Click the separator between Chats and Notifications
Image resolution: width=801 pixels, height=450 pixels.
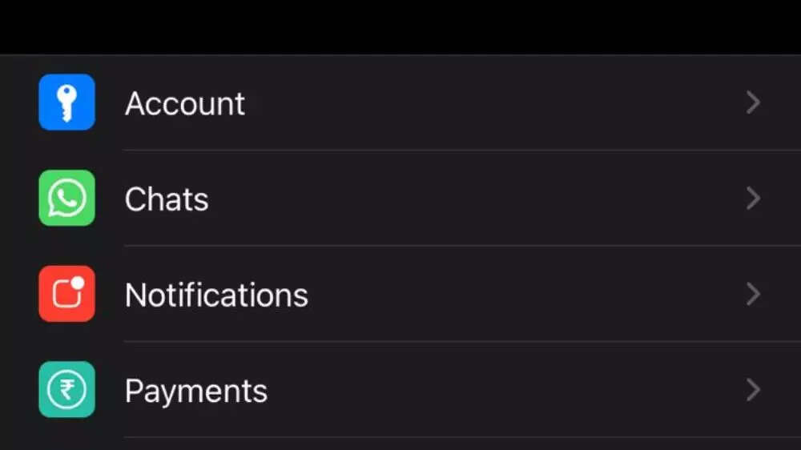click(x=449, y=246)
